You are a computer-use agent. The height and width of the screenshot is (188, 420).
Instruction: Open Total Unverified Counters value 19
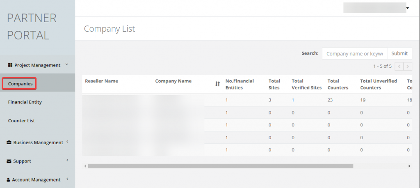[363, 100]
